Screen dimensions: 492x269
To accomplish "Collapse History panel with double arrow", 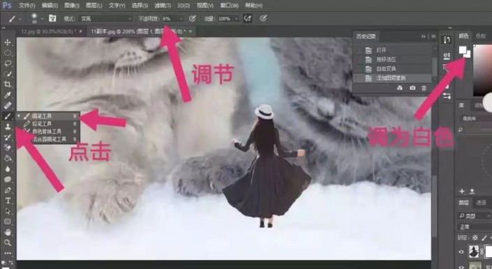I will (424, 36).
